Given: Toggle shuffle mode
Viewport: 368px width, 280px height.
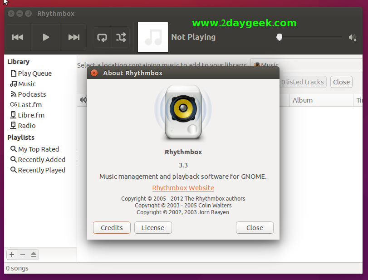Looking at the screenshot, I should coord(121,37).
